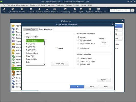Enable Divided By 1000 checkbox
The width and height of the screenshot is (136, 102).
coord(78,58)
